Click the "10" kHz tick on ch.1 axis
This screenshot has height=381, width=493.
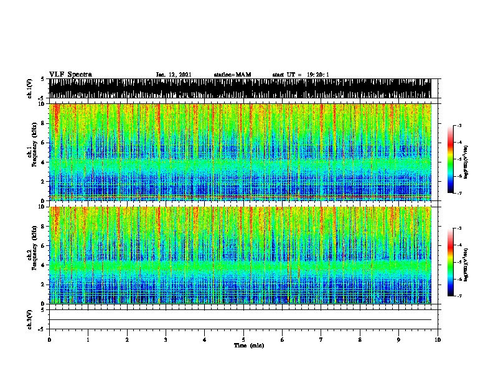[42, 104]
